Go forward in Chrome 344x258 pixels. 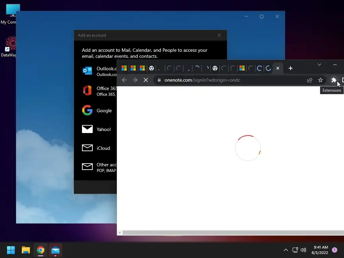135,80
